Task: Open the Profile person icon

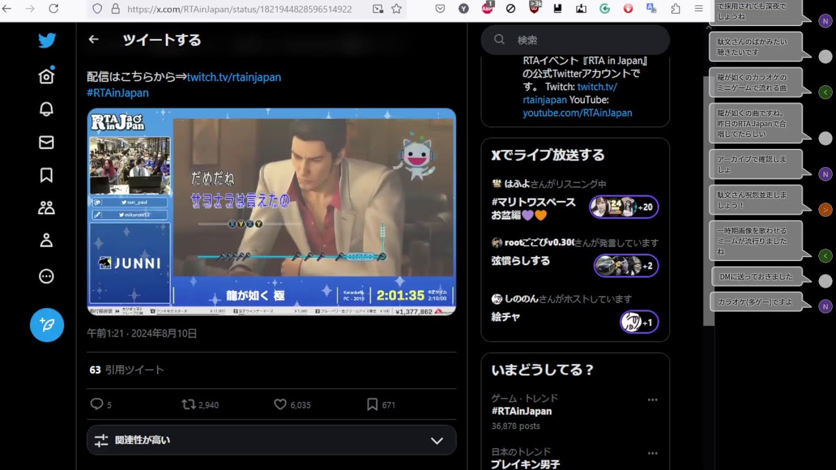Action: [46, 240]
